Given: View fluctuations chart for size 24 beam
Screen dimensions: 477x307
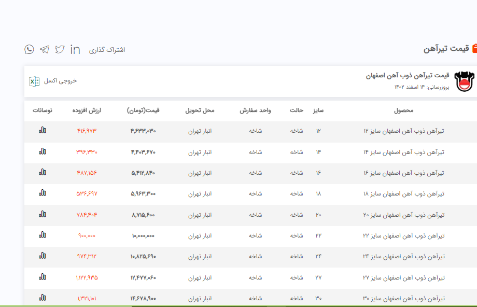Looking at the screenshot, I should (43, 256).
